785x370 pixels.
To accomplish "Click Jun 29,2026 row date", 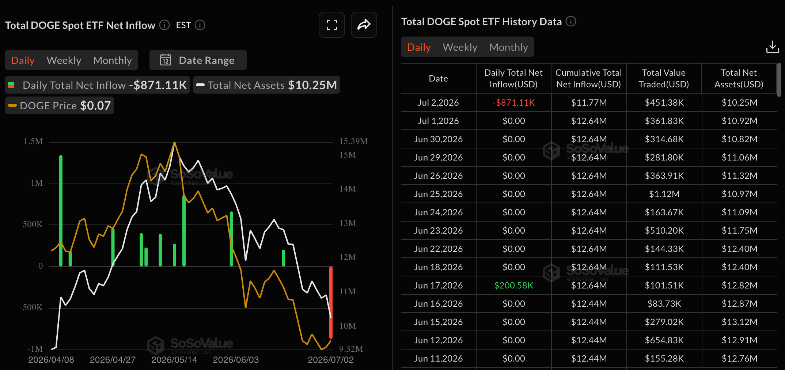I will tap(438, 158).
